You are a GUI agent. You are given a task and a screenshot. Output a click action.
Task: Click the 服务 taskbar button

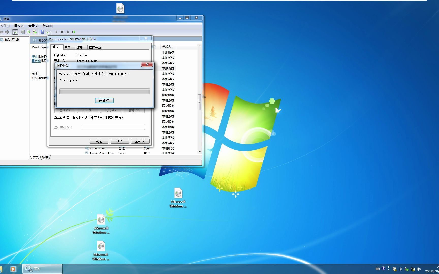click(42, 269)
